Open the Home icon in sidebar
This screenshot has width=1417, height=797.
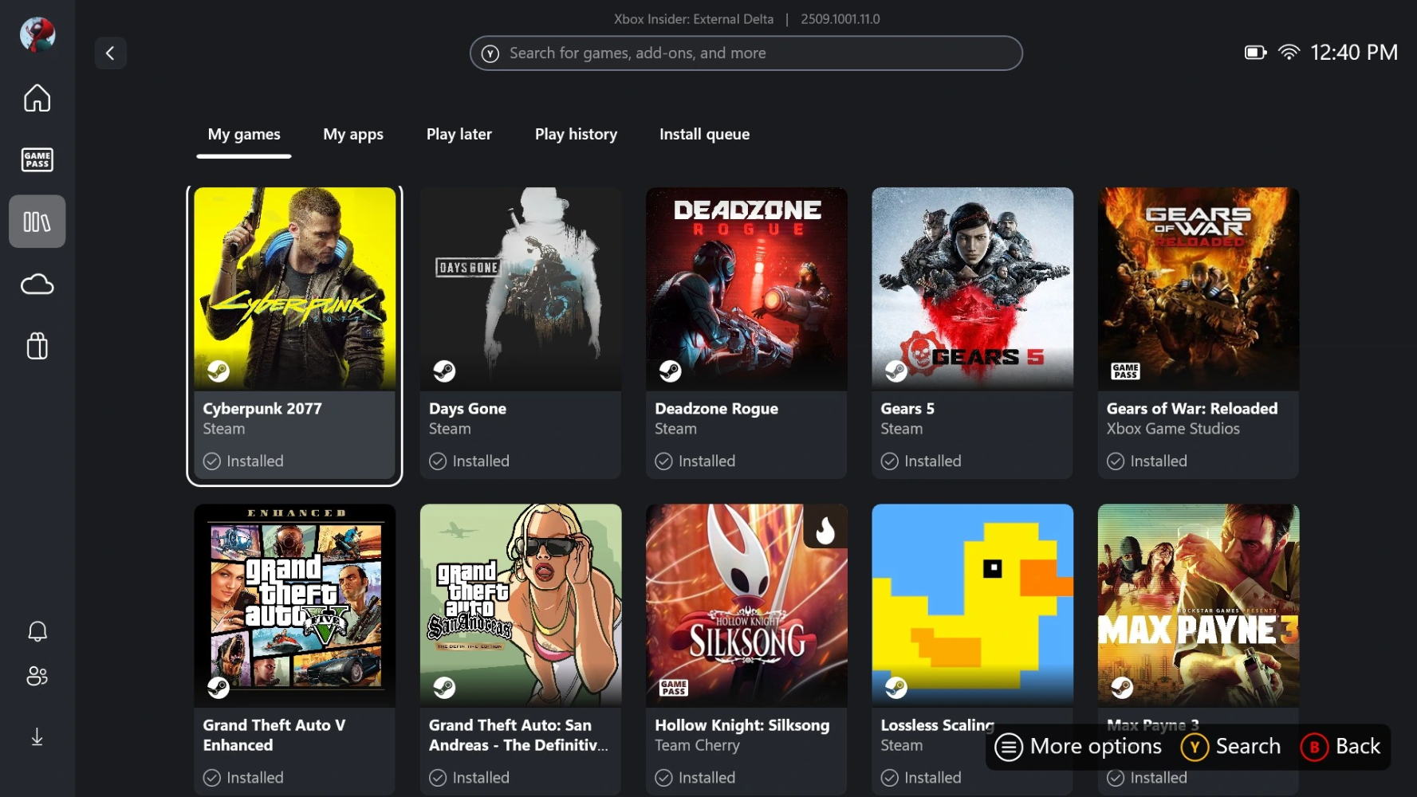point(37,98)
